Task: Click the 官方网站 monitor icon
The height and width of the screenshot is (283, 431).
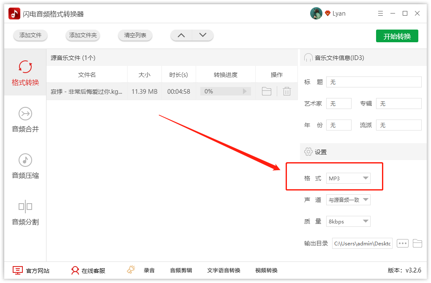Action: click(x=18, y=270)
